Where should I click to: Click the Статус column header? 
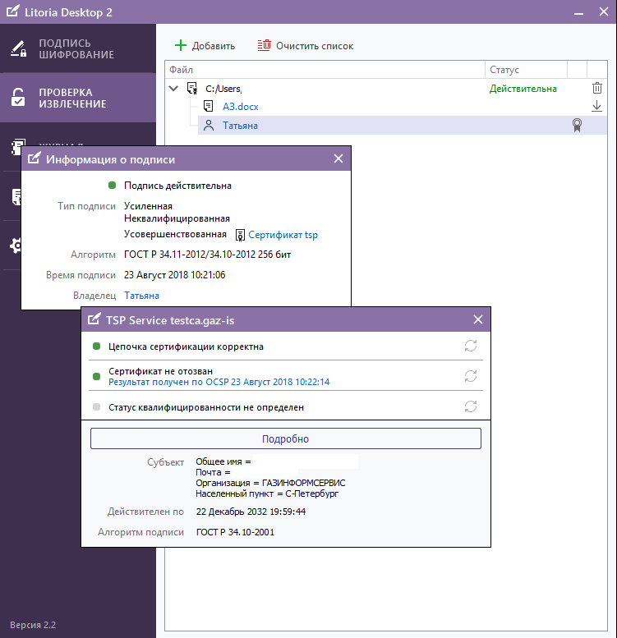coord(526,70)
